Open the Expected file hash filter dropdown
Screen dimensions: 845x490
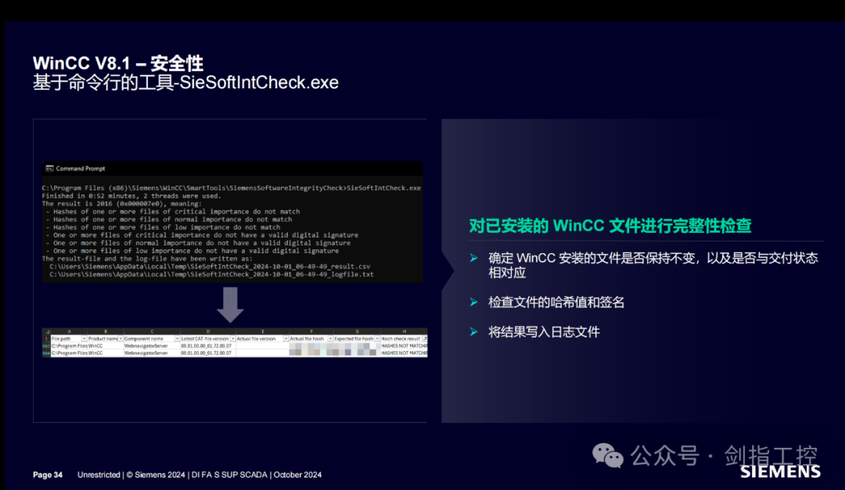(377, 339)
